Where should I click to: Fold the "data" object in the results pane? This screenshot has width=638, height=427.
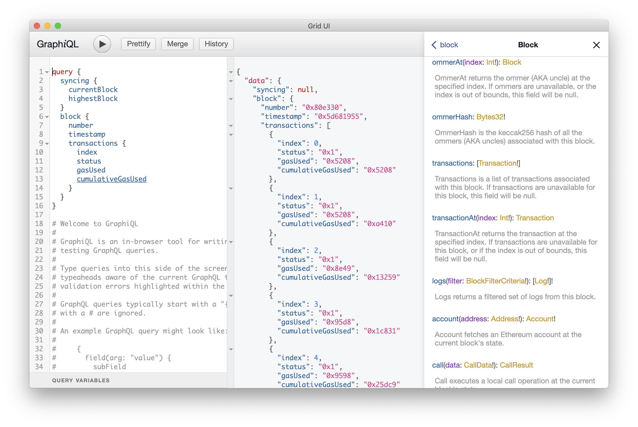[231, 81]
